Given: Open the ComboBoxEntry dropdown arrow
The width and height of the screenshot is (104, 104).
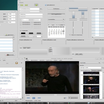Looking at the screenshot, I should [x=41, y=9].
